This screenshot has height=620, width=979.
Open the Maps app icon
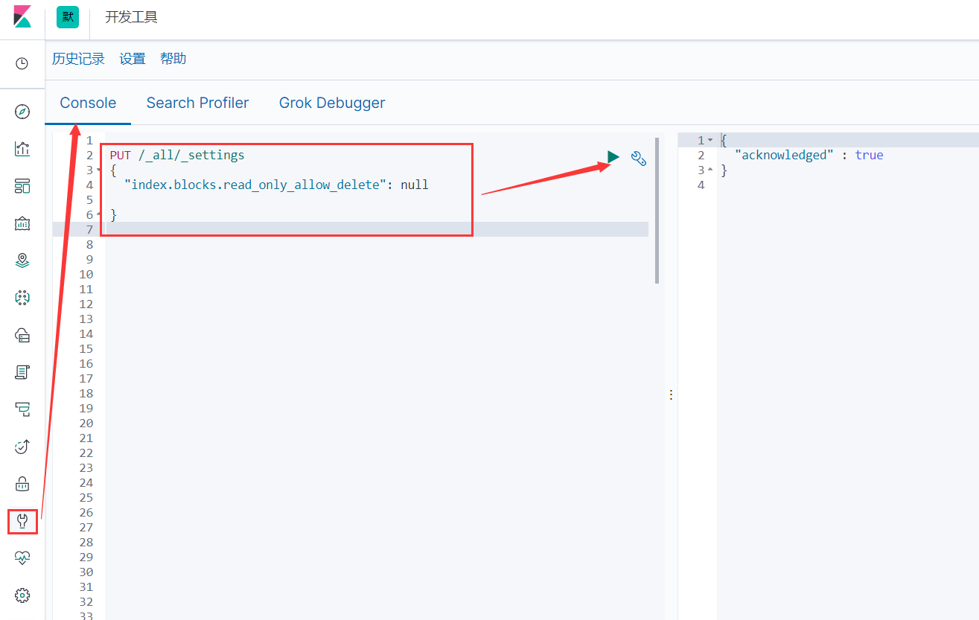[22, 260]
